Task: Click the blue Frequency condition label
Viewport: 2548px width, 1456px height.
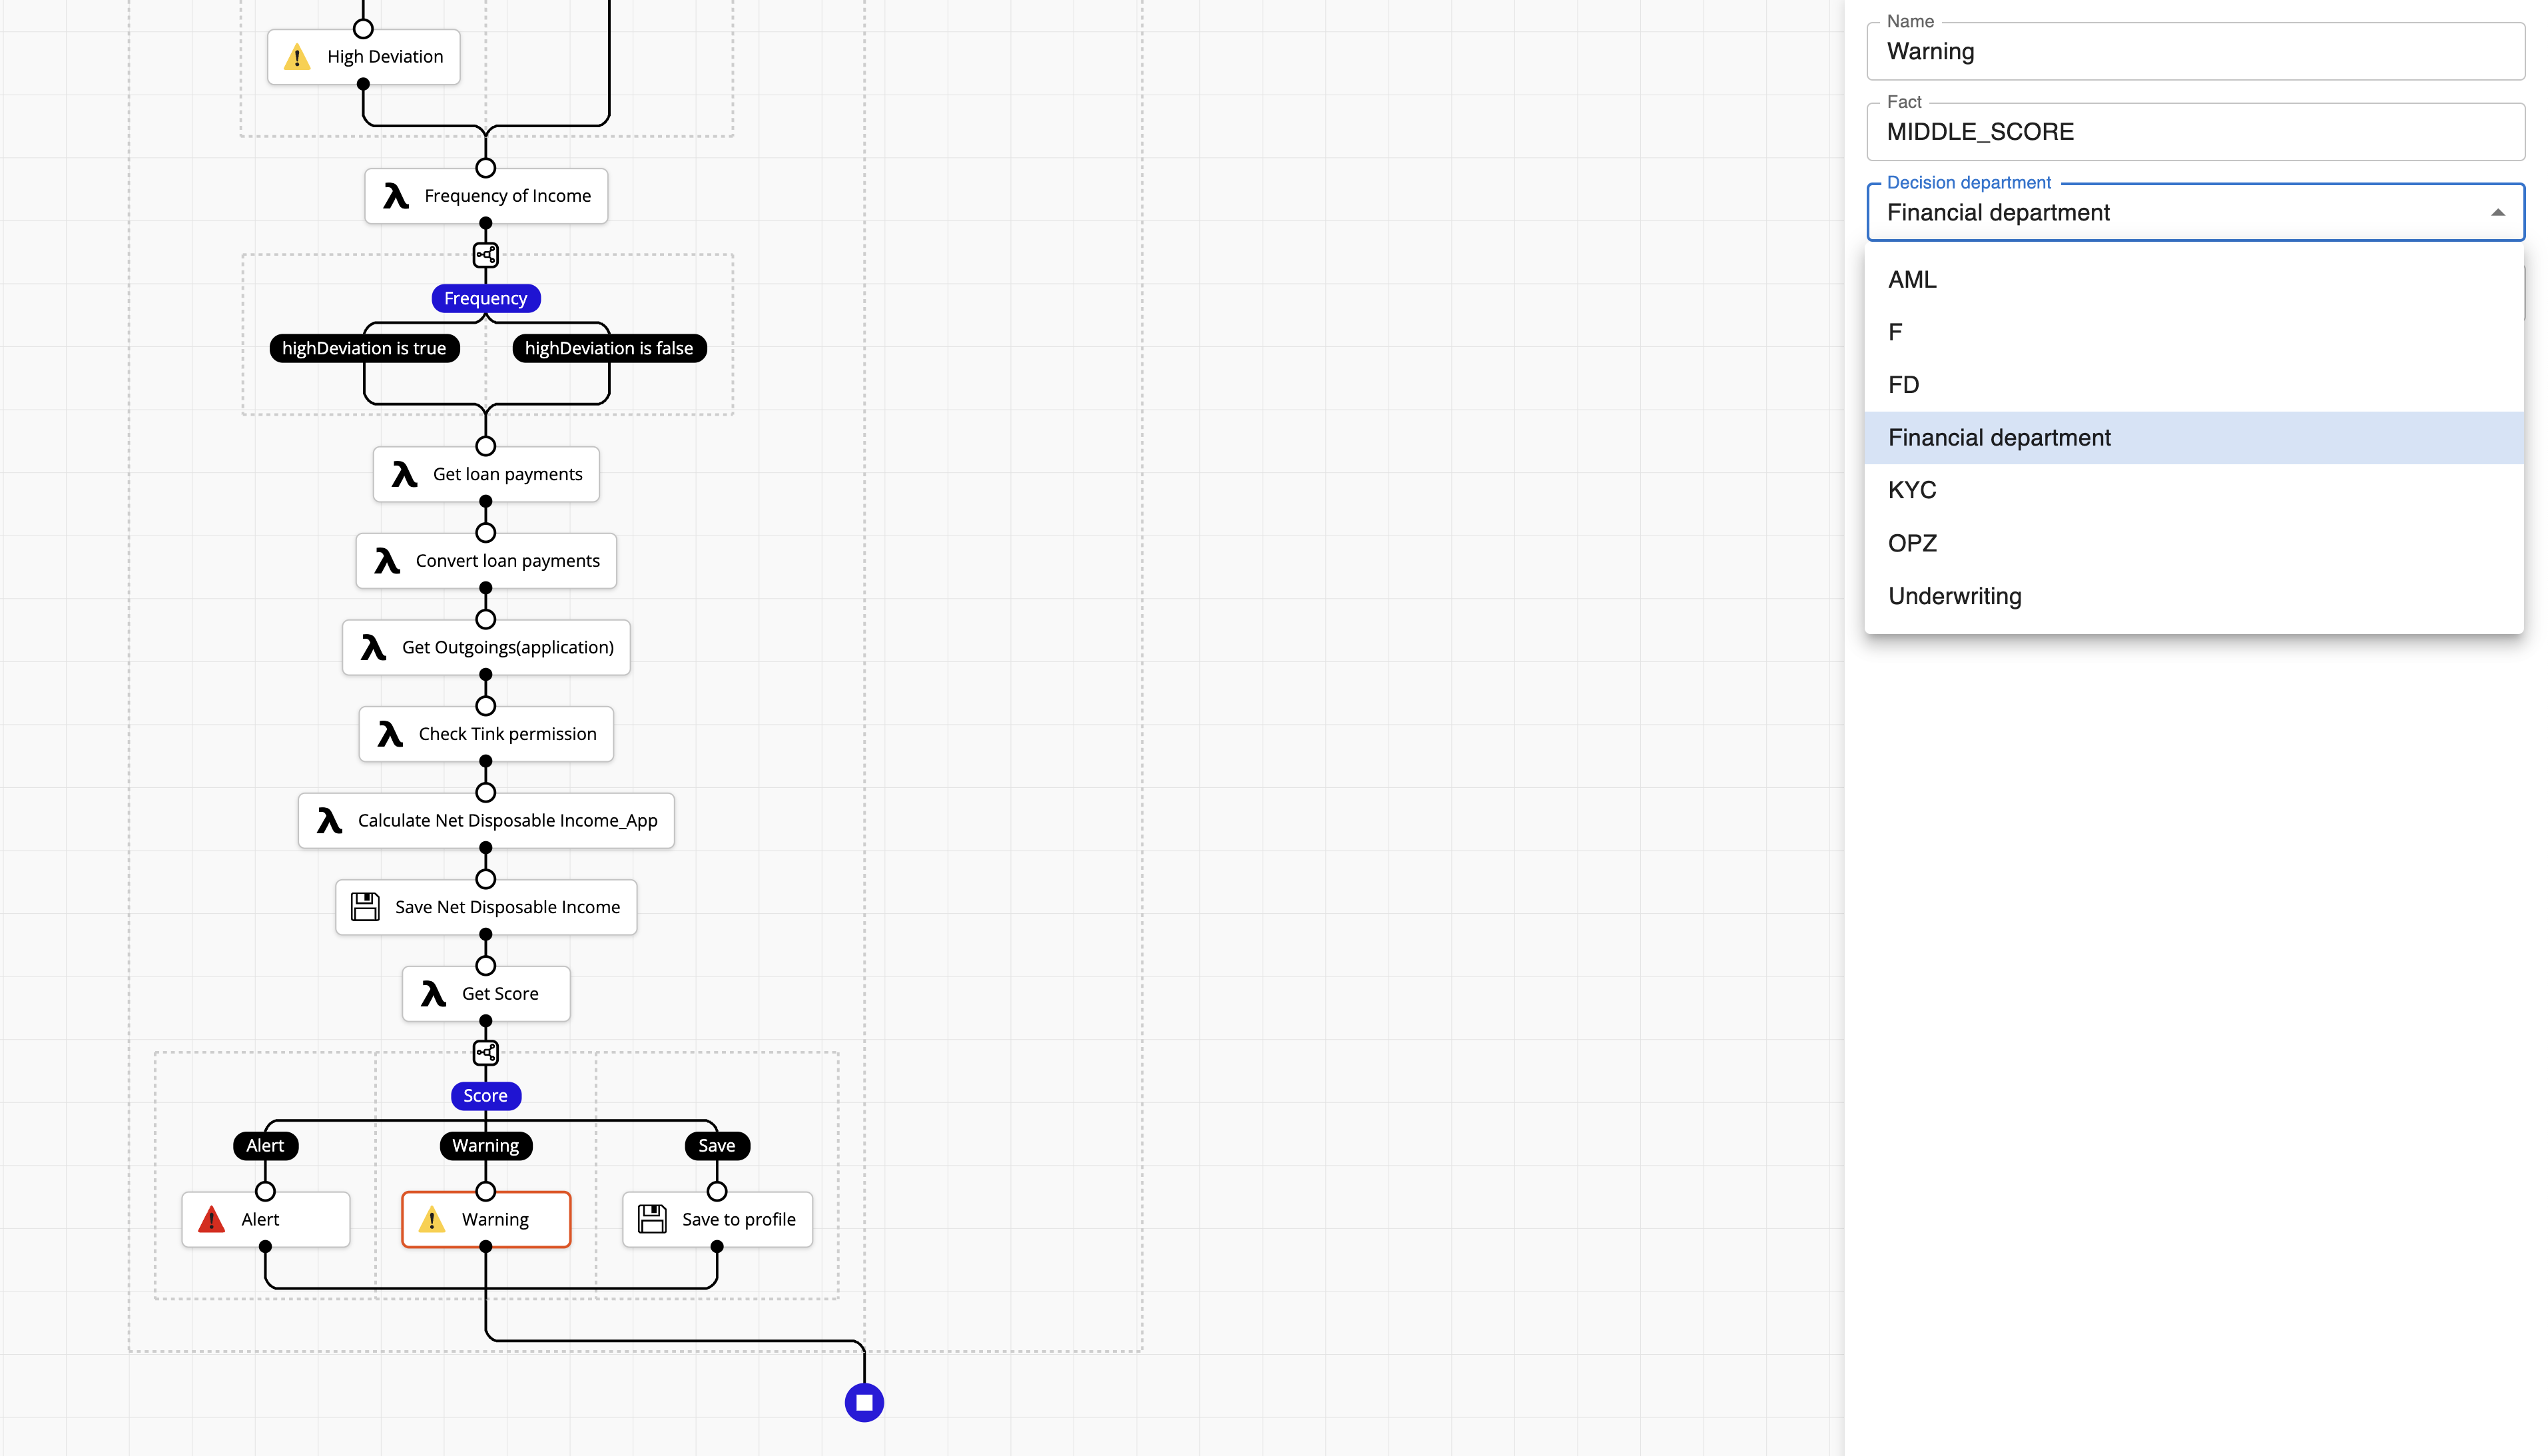Action: click(x=485, y=298)
